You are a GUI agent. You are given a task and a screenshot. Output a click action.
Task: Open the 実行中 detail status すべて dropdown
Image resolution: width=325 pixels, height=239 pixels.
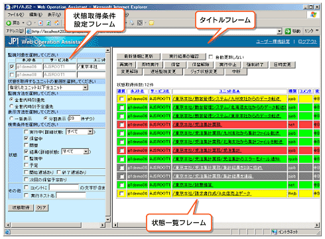80,132
